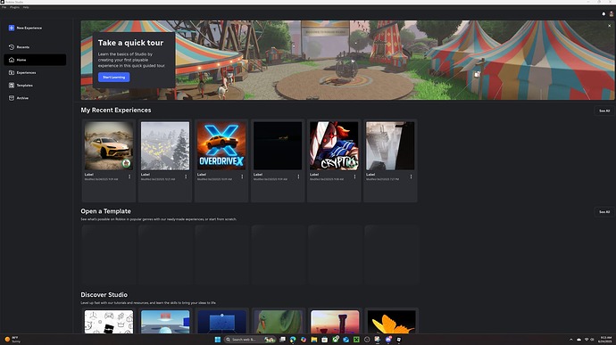See All templates
Screen dimensions: 616x345
[604, 212]
